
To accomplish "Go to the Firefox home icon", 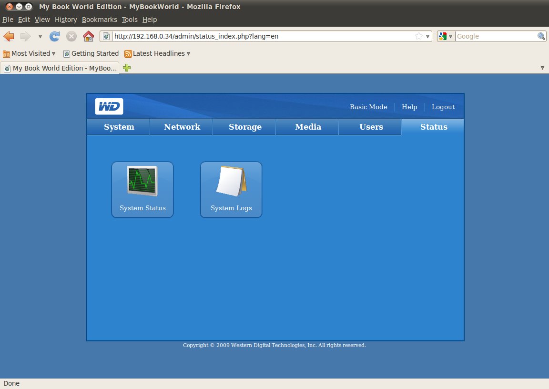I will click(89, 36).
